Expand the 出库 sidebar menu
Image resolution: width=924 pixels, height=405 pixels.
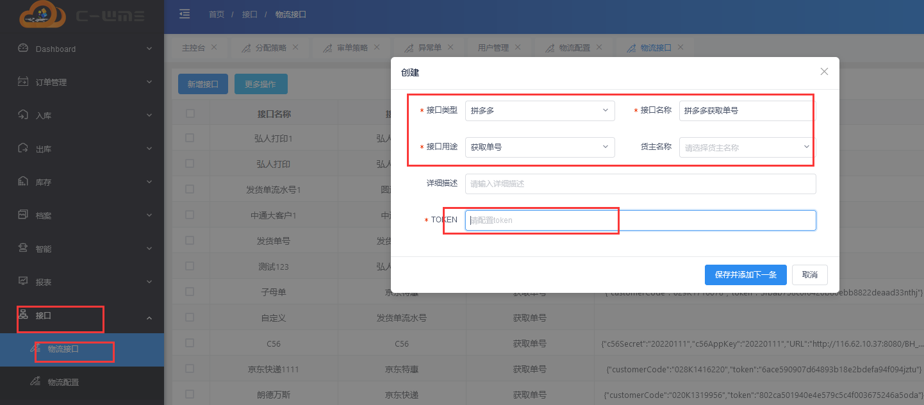tap(149, 149)
